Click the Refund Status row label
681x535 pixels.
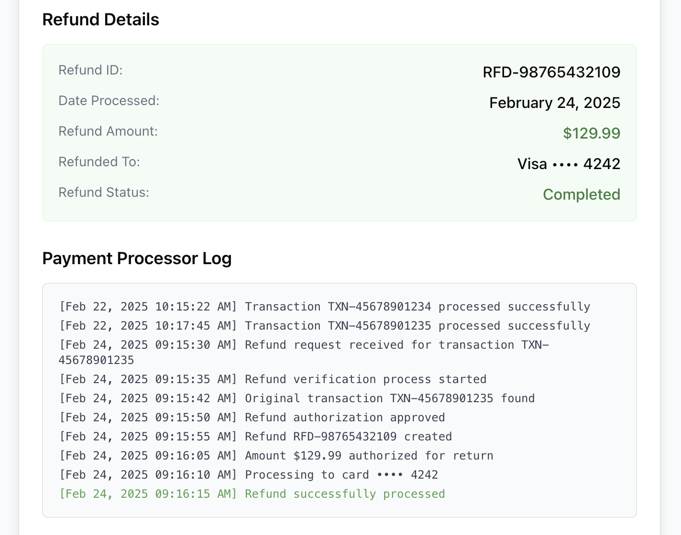click(x=104, y=193)
